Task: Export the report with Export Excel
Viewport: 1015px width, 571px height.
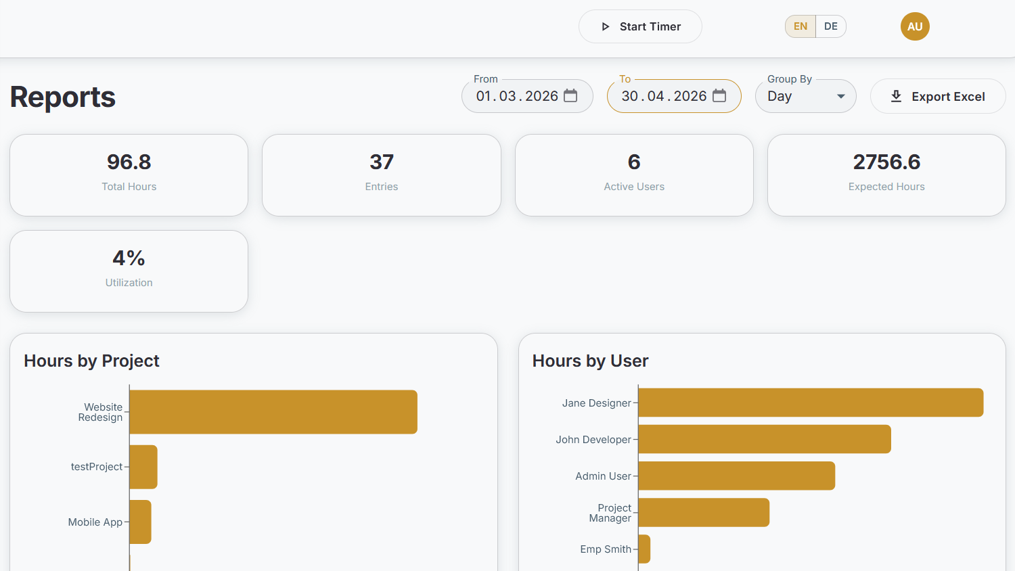Action: [938, 96]
